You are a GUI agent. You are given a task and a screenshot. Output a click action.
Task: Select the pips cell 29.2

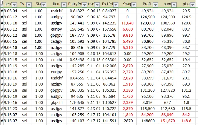[x=186, y=54]
